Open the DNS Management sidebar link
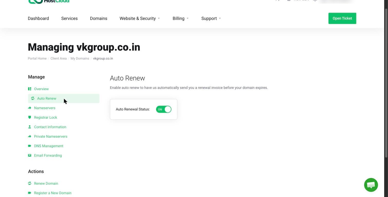Screen dimensions: 388x197 (49, 146)
